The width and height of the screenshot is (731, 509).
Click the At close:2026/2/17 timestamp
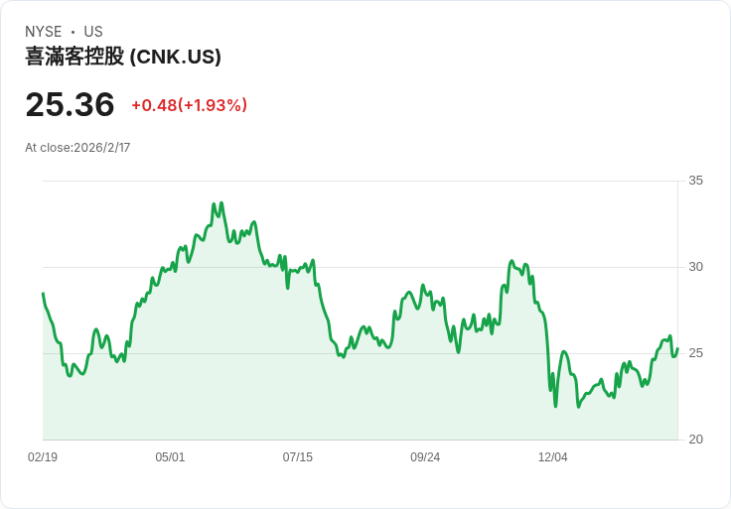tap(77, 148)
